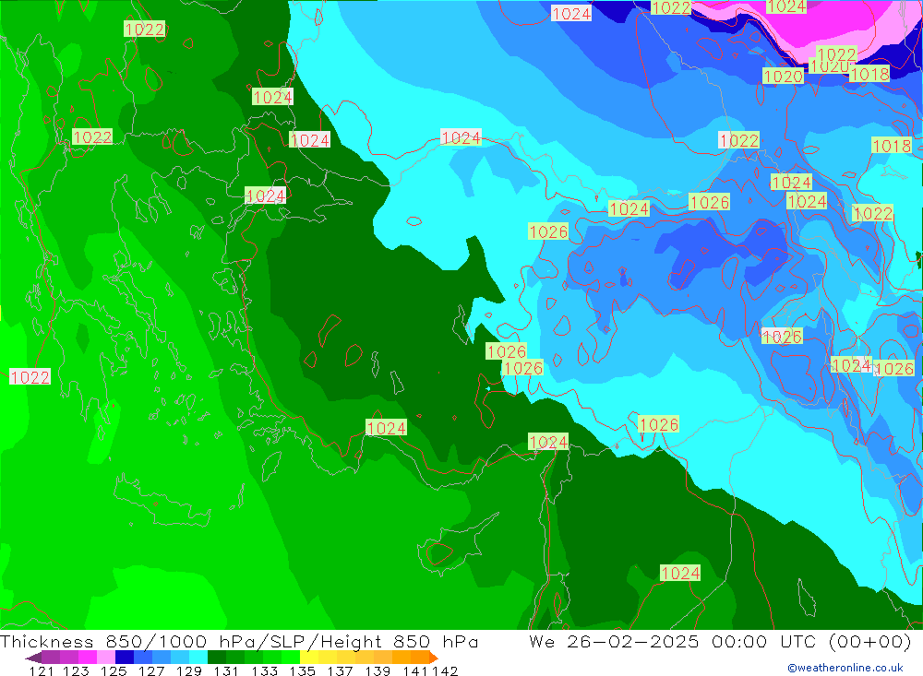Viewport: 923px width, 676px height.
Task: Pick the bright yellow legend swatch above 135
Action: coord(309,658)
